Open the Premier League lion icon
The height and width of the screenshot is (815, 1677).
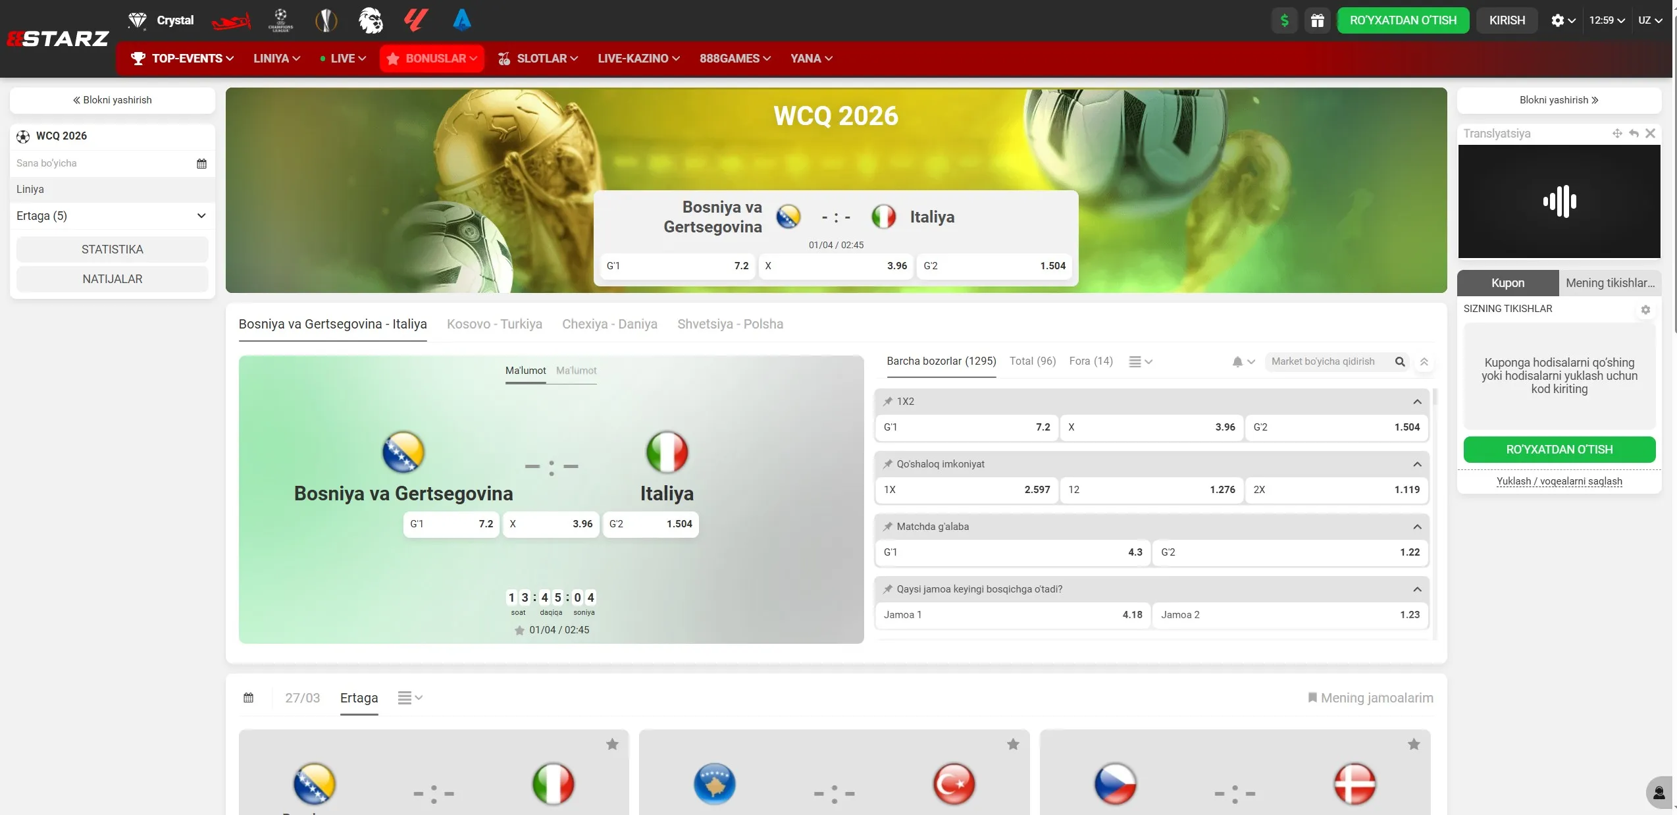coord(371,20)
